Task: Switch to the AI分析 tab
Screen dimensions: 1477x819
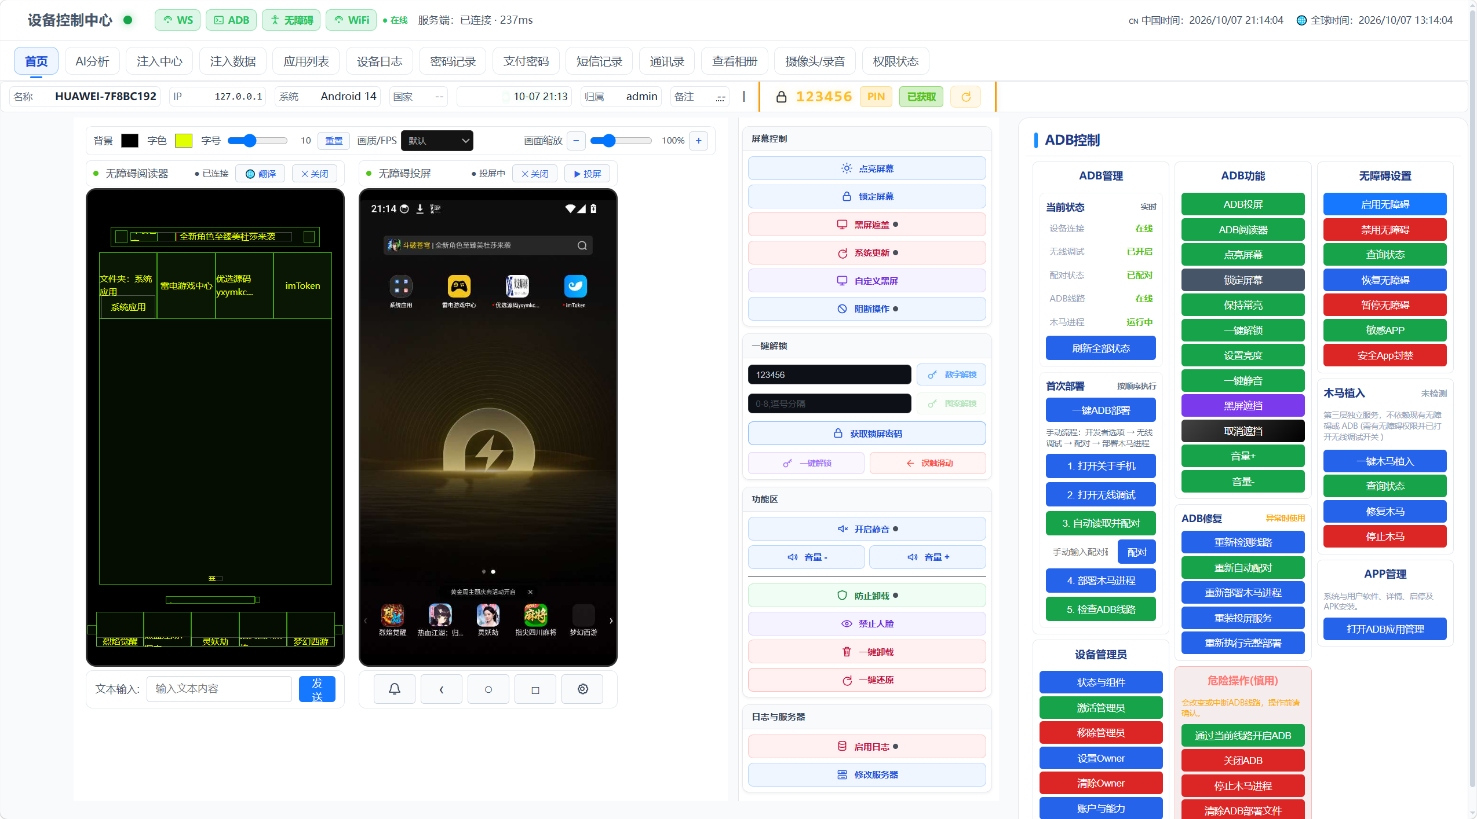Action: 92,61
